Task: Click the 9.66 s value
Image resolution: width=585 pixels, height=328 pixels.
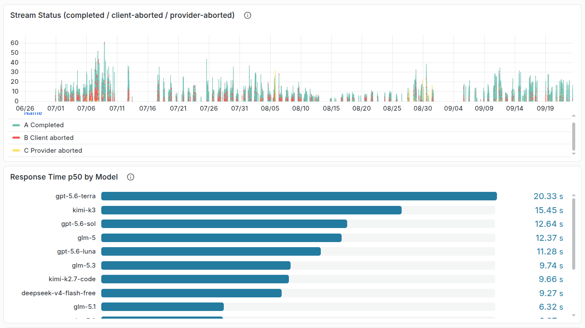Action: coord(551,279)
